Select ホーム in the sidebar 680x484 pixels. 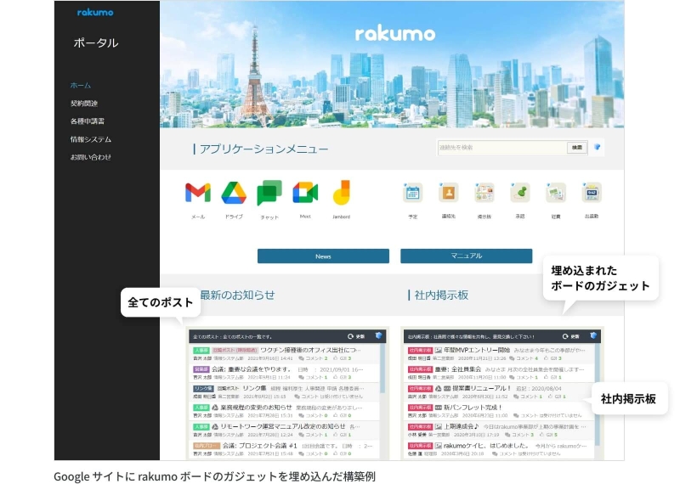81,85
